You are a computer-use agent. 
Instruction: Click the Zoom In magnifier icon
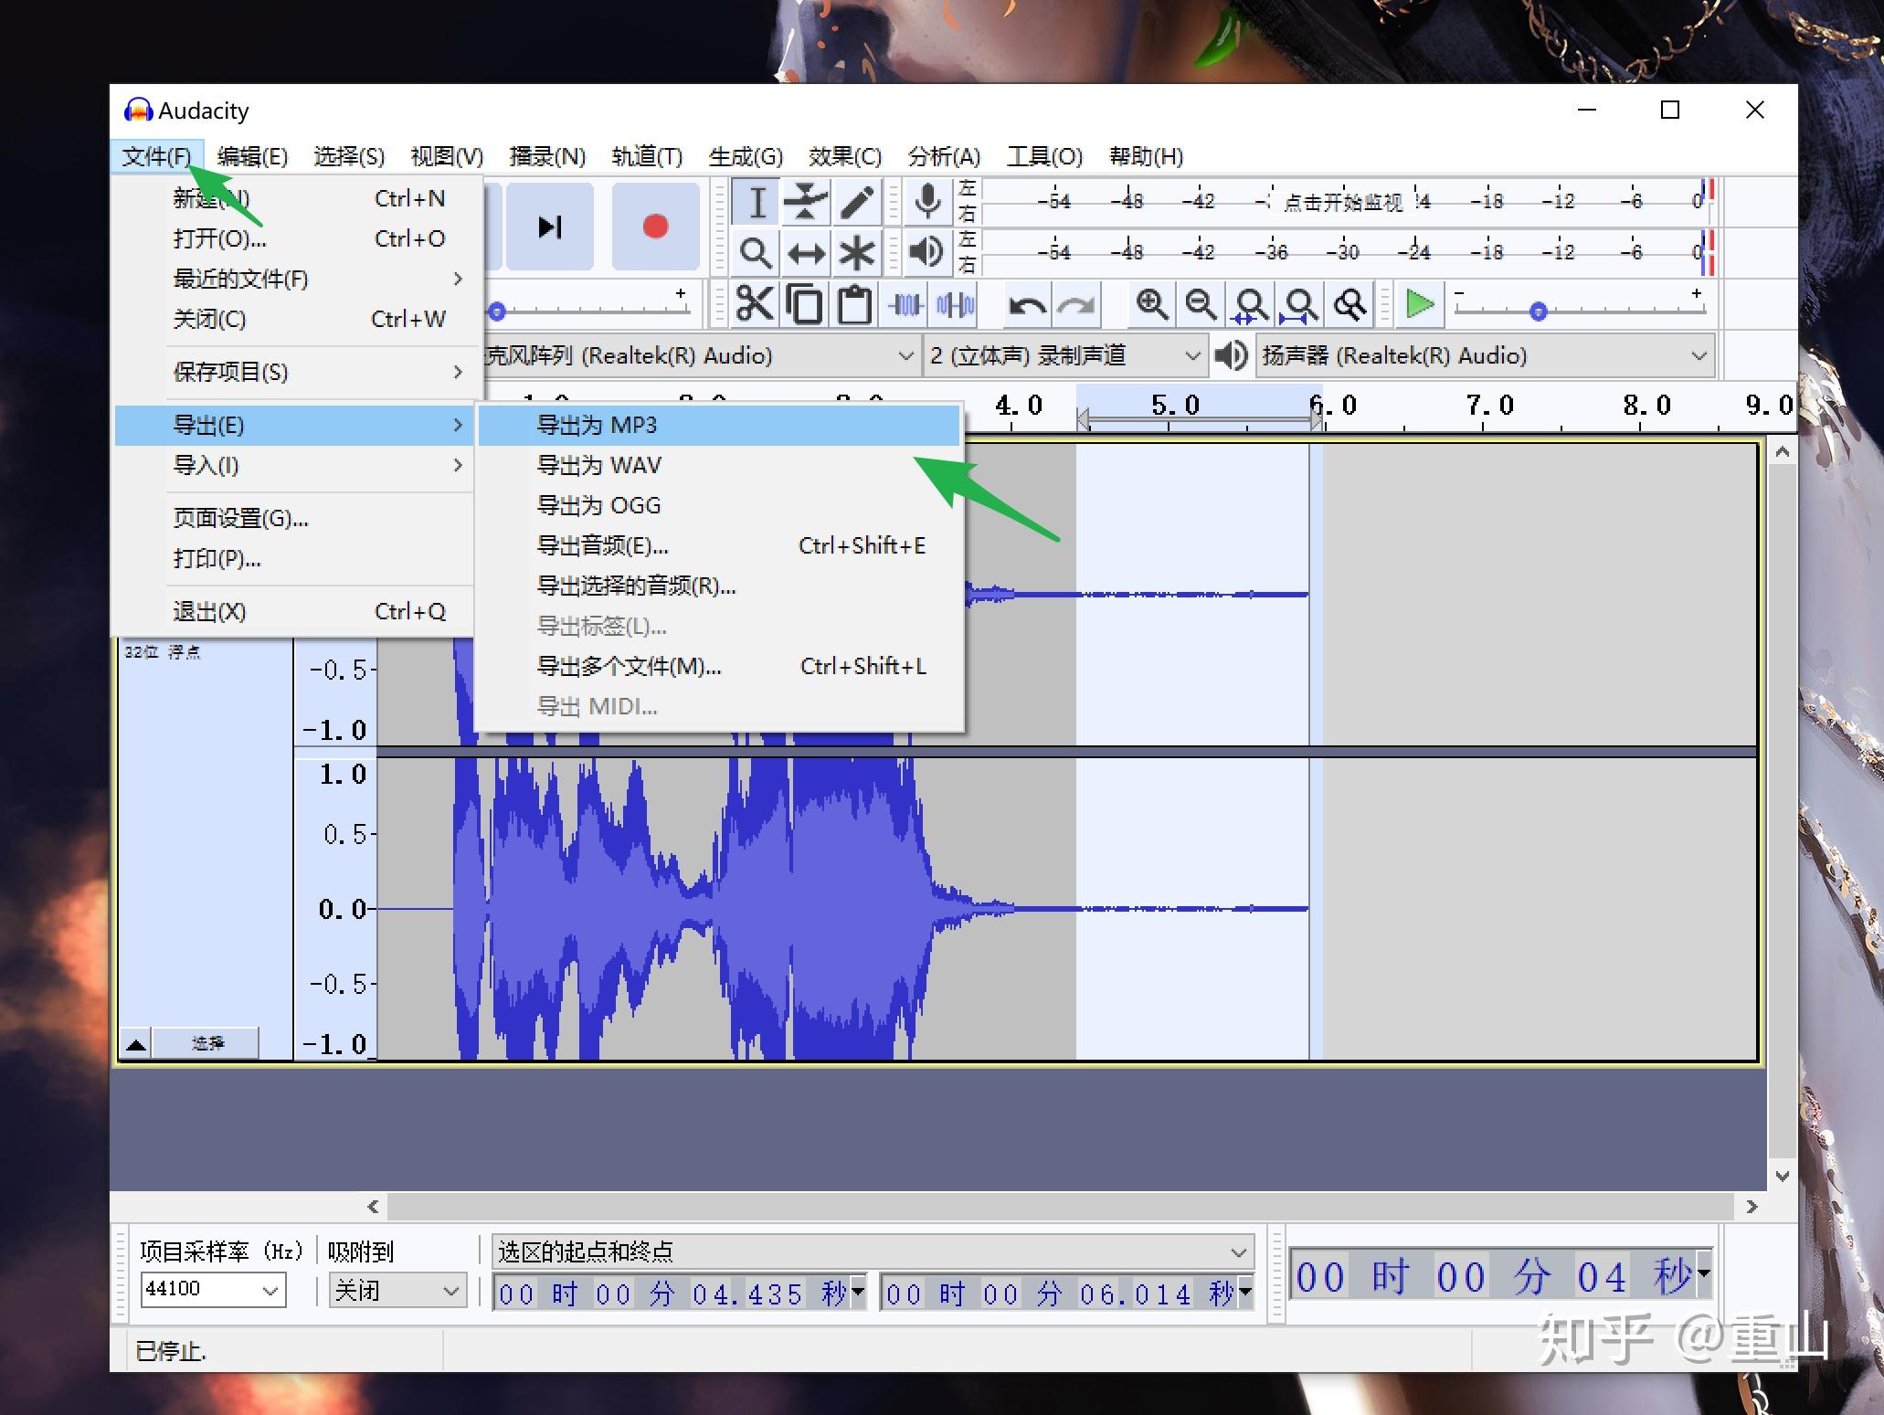[1151, 305]
